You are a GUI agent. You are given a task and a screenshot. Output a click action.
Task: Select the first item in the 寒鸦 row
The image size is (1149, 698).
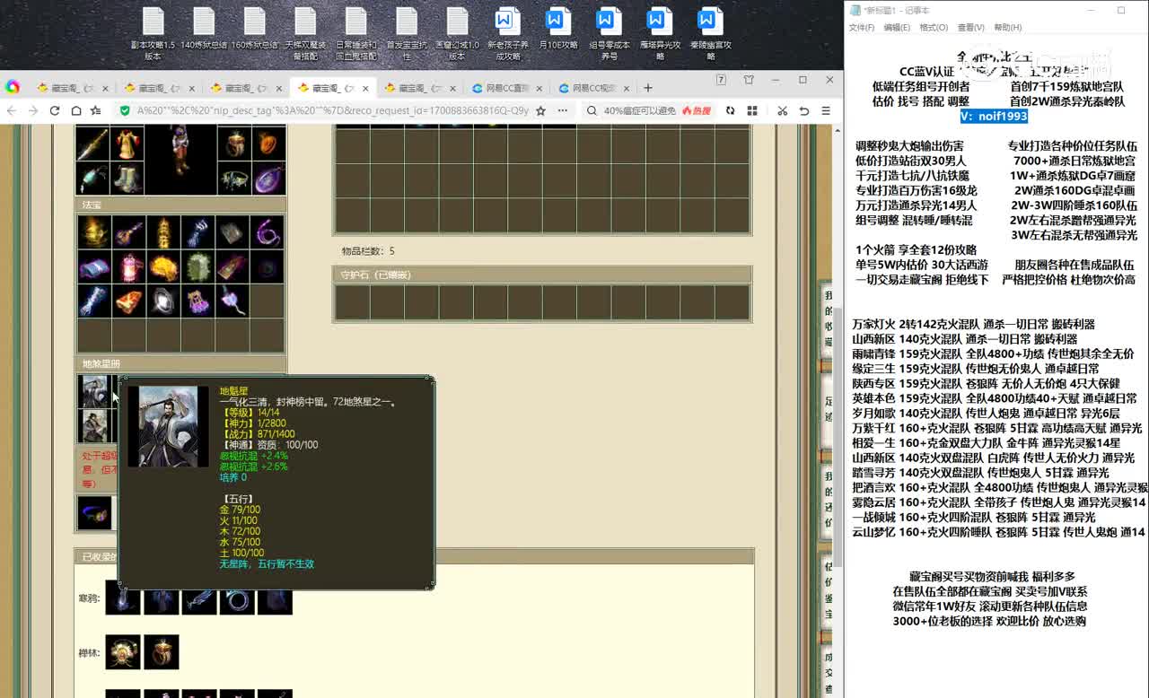123,598
